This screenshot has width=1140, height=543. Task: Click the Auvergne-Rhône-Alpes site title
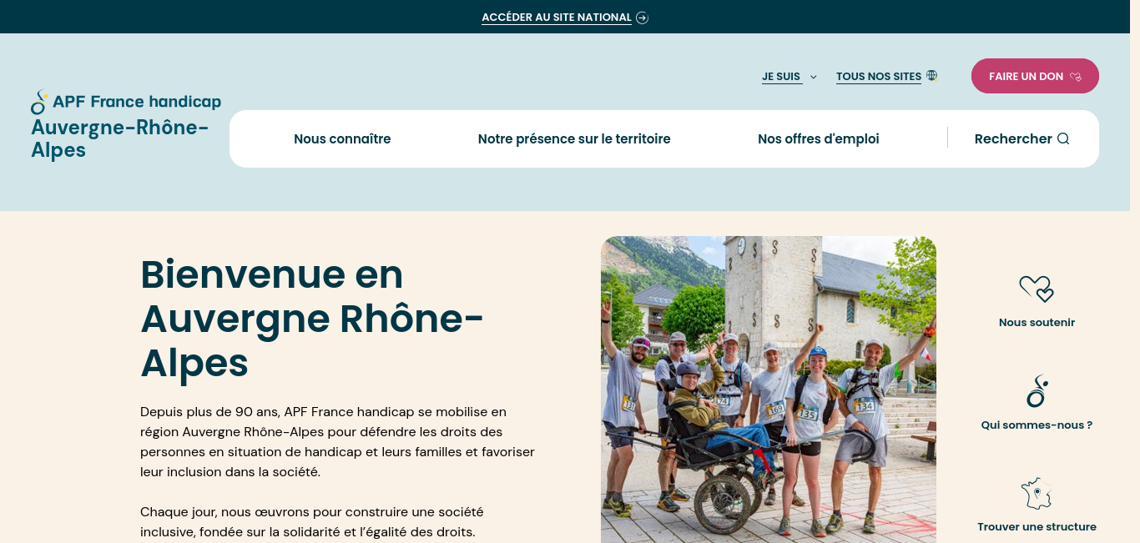pyautogui.click(x=120, y=138)
